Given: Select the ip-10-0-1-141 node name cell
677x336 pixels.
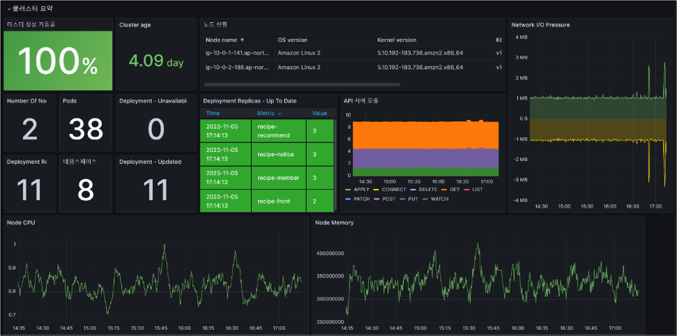Looking at the screenshot, I should point(238,53).
